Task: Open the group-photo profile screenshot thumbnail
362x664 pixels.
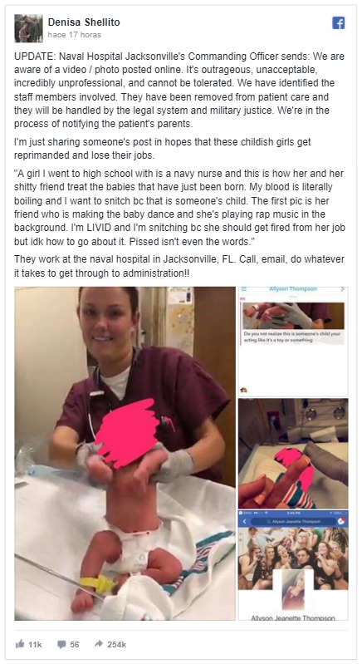Action: click(293, 565)
